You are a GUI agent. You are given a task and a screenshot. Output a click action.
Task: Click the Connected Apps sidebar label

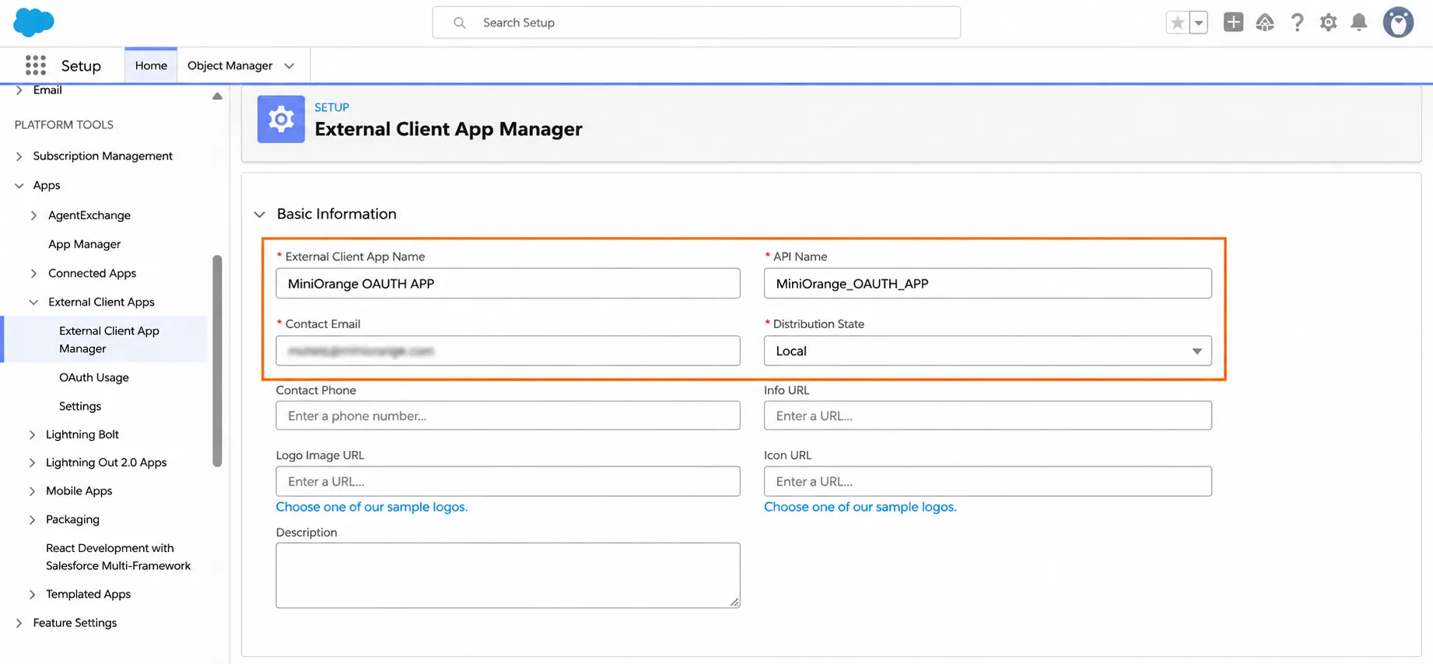pyautogui.click(x=92, y=273)
